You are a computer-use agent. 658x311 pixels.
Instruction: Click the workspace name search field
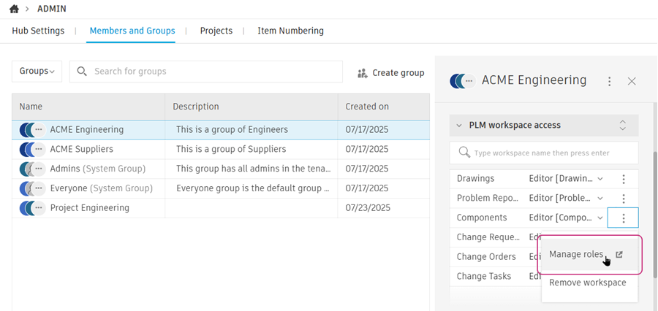pos(541,153)
